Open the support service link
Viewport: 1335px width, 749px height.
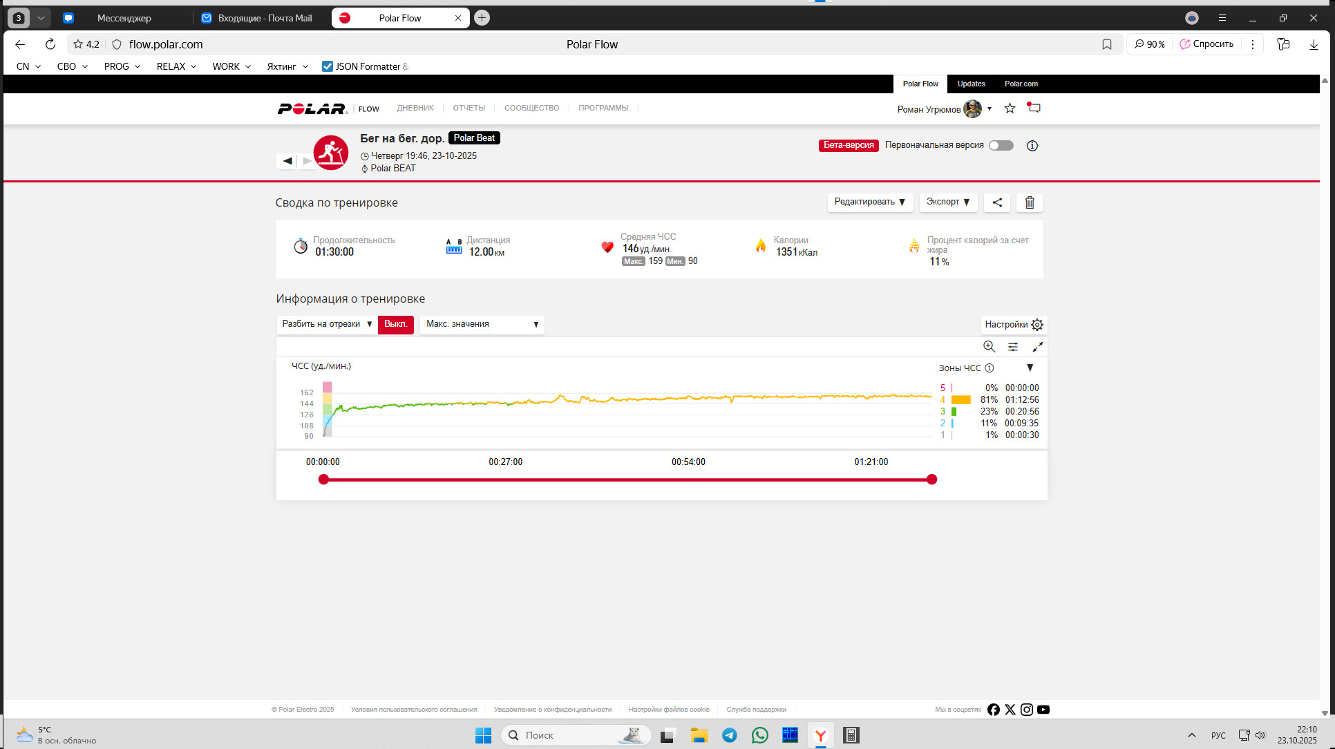pos(756,710)
